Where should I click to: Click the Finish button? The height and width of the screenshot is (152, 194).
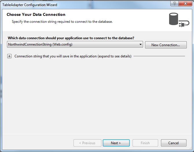coord(145,143)
